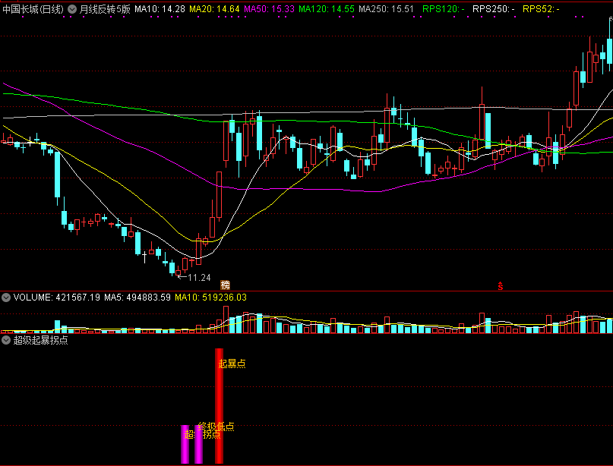
Task: Select the MA250: 15.51 label
Action: [x=386, y=9]
